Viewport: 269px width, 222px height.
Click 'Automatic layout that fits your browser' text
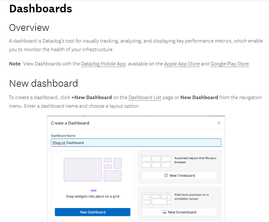(x=196, y=160)
